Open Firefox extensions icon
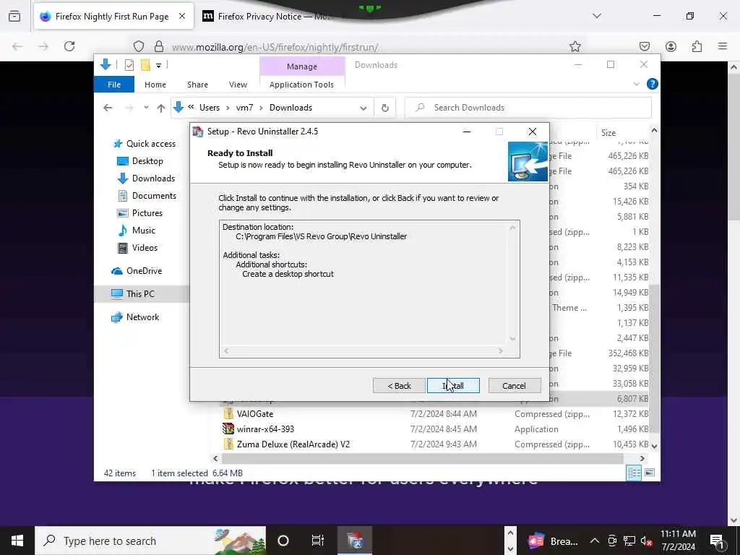The width and height of the screenshot is (740, 555). click(697, 46)
